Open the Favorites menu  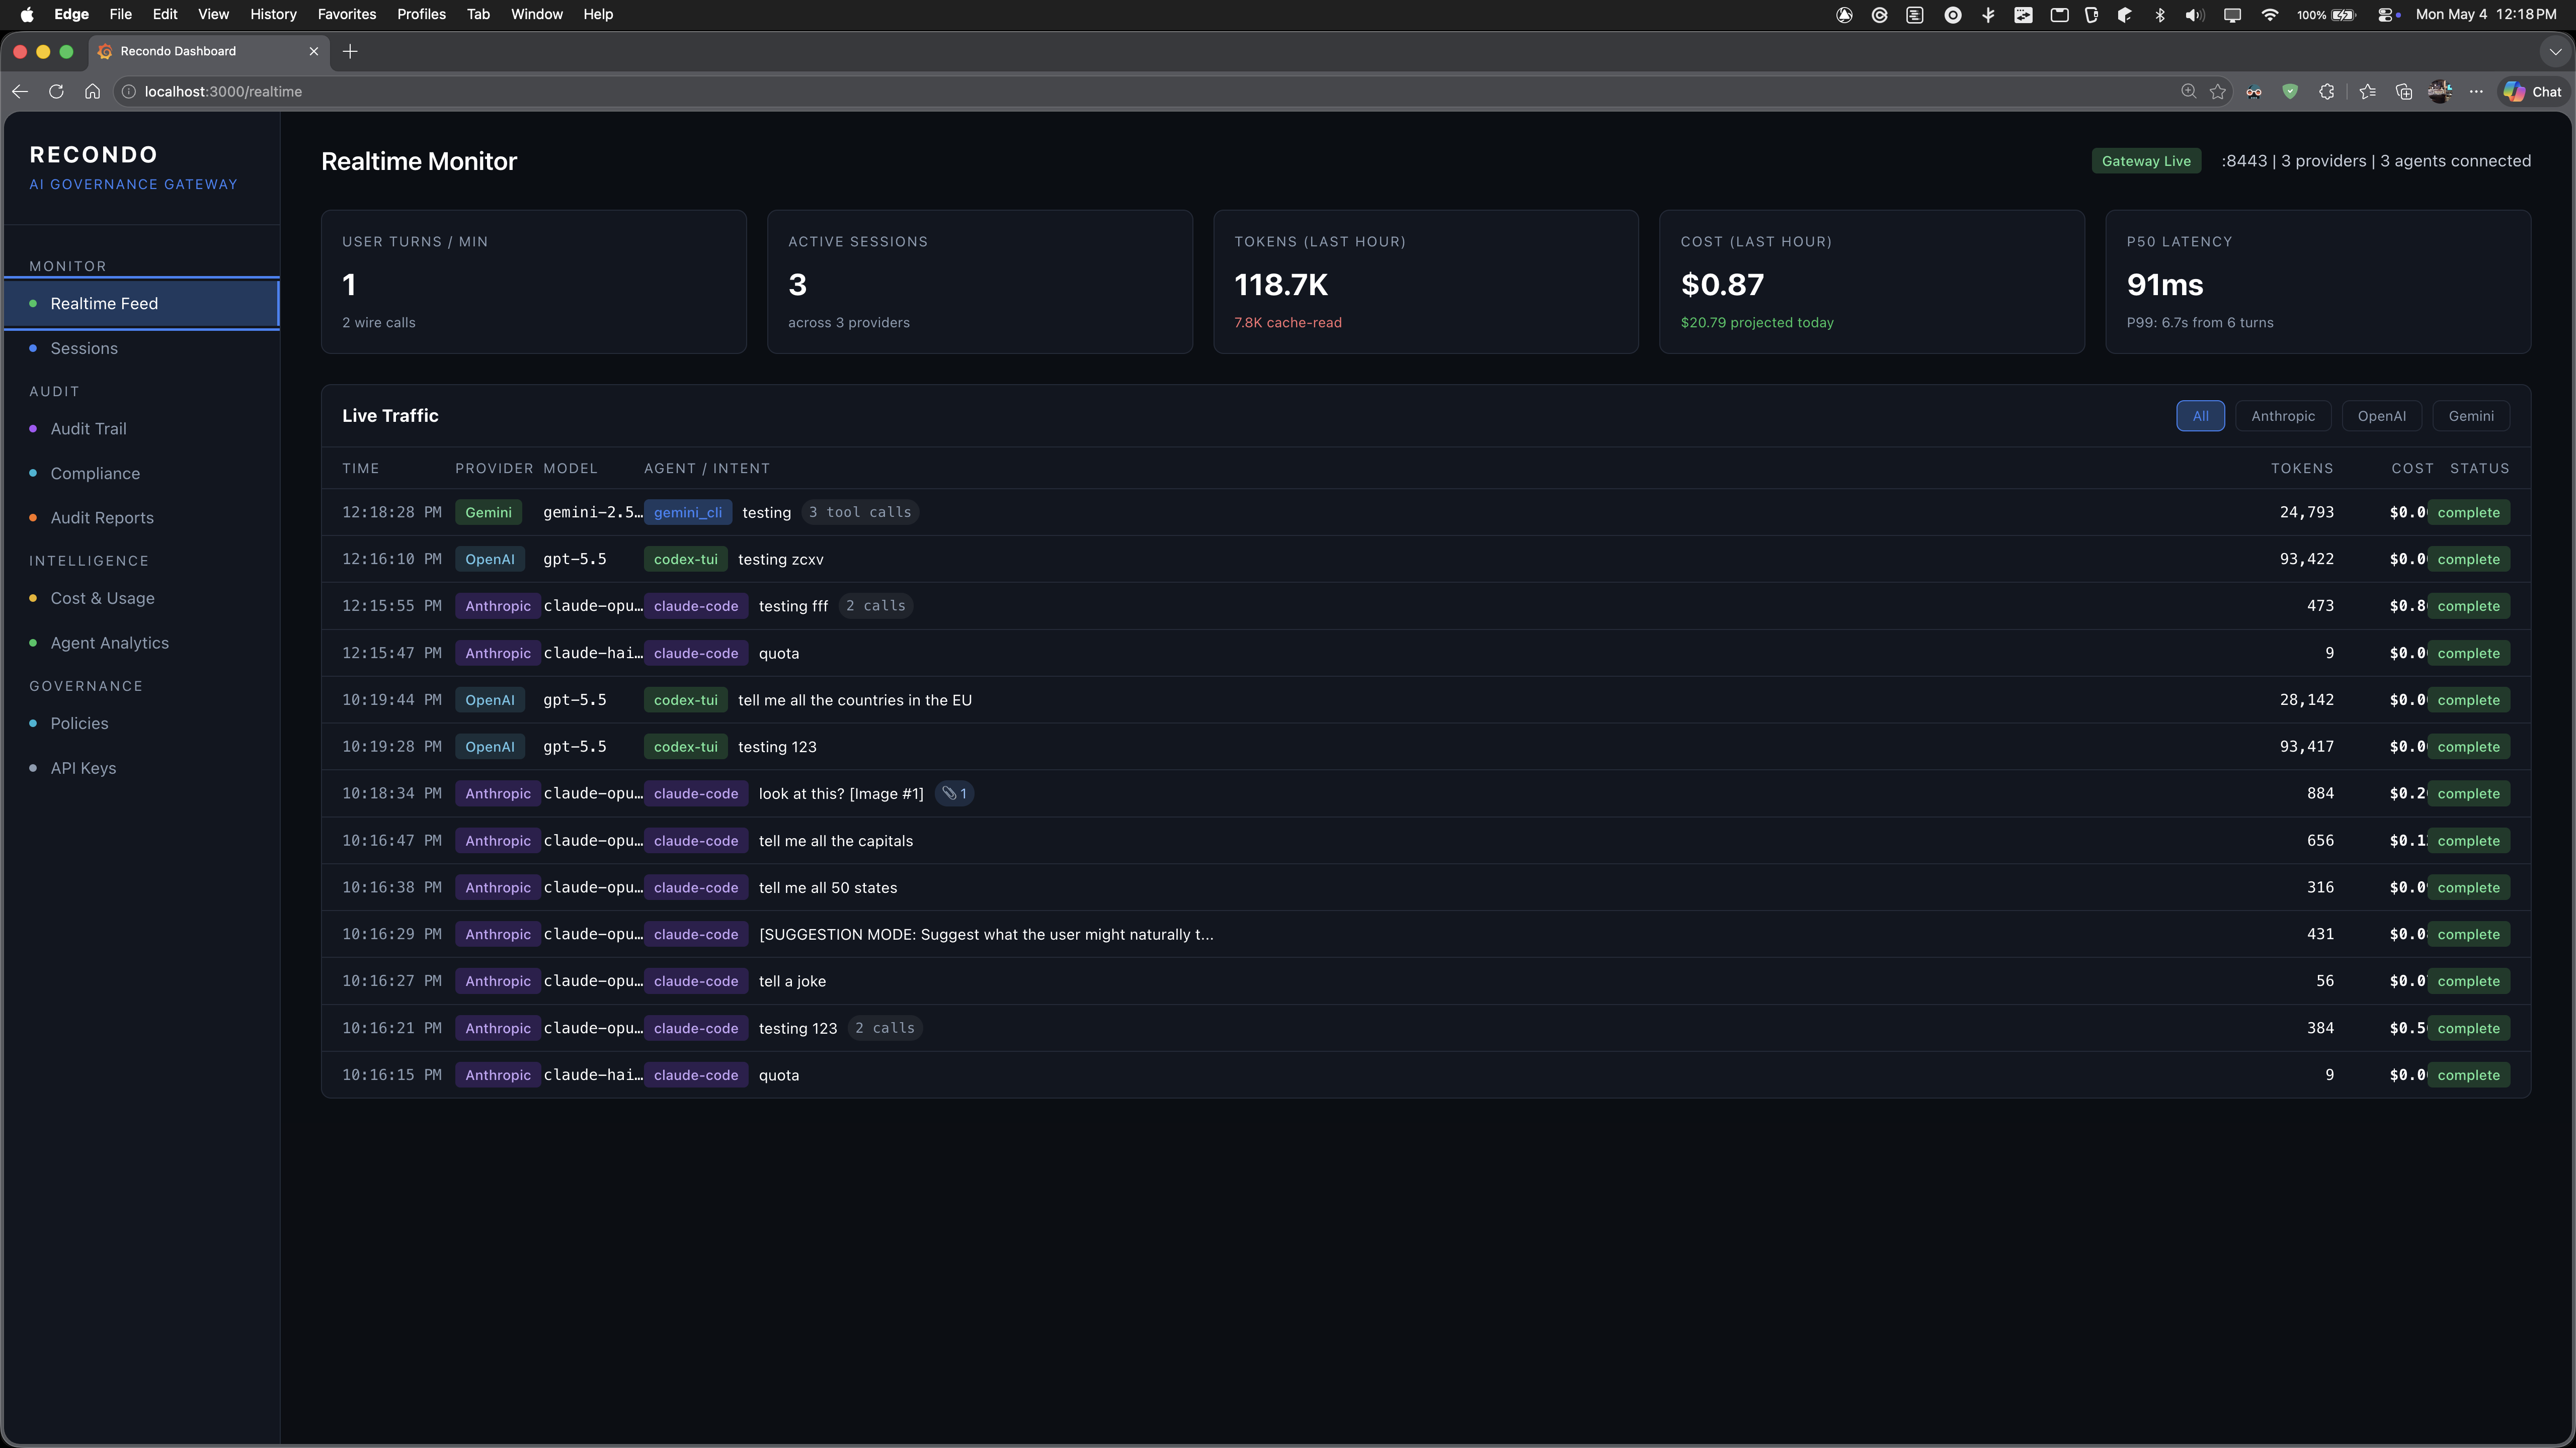click(x=347, y=14)
